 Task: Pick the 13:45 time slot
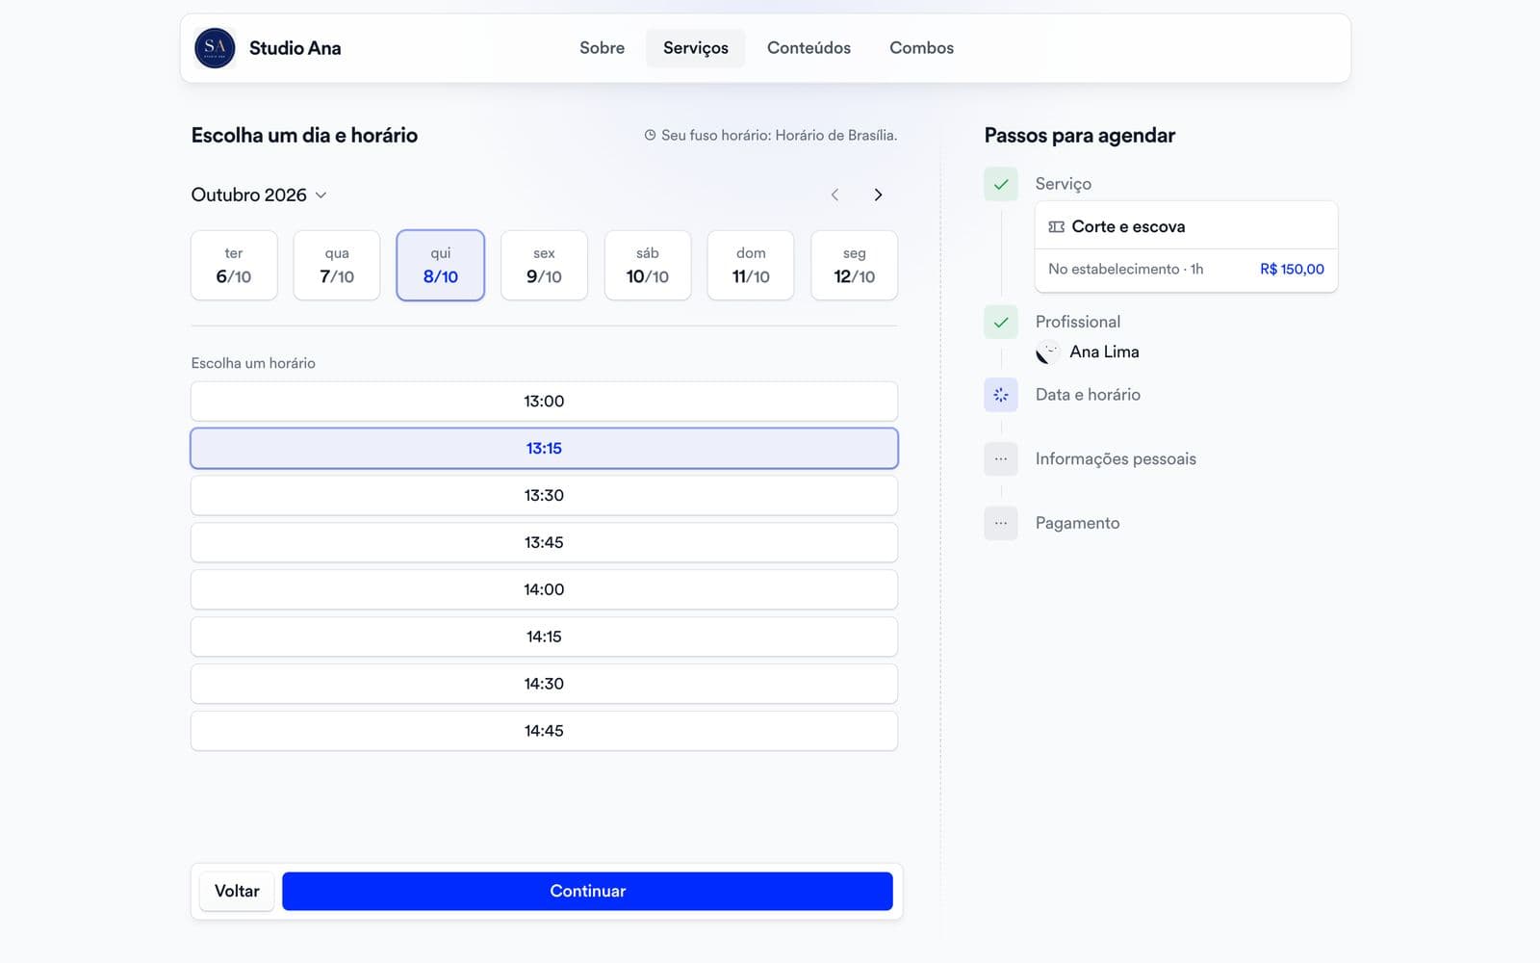coord(544,543)
